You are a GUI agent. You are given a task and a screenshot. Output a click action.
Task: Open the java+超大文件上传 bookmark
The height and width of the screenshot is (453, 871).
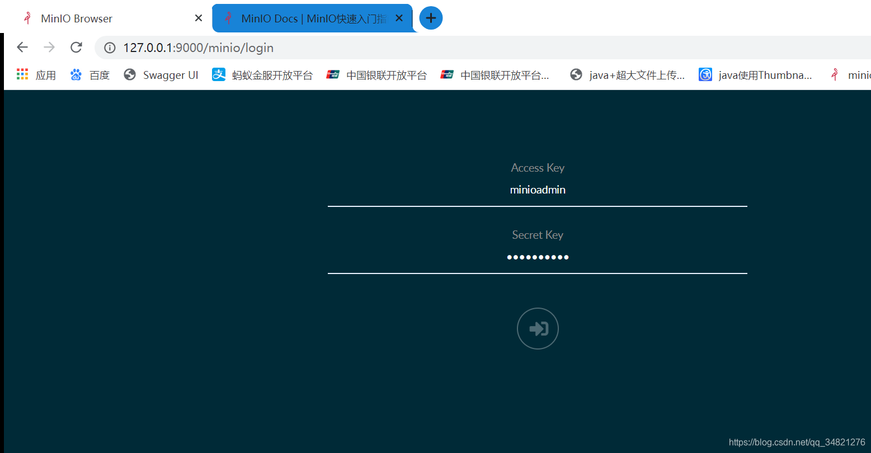point(628,75)
